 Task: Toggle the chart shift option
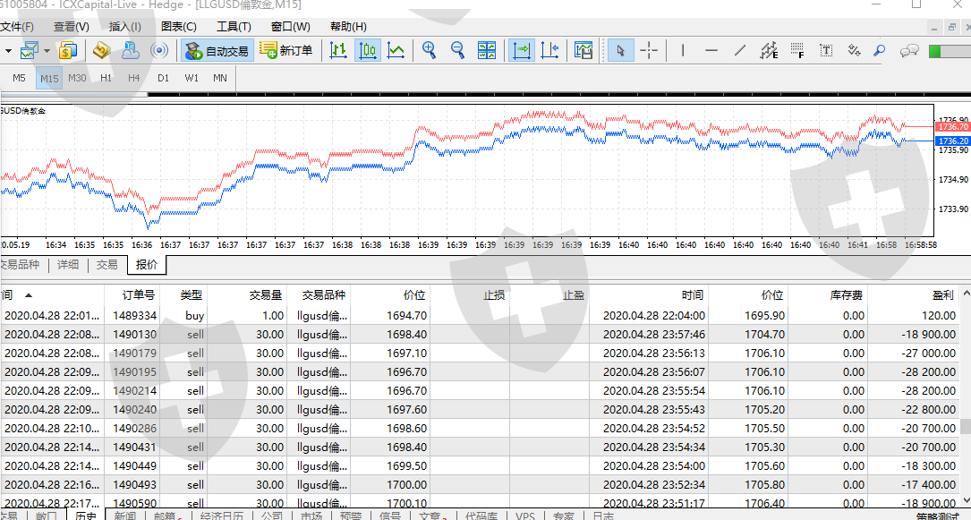549,50
